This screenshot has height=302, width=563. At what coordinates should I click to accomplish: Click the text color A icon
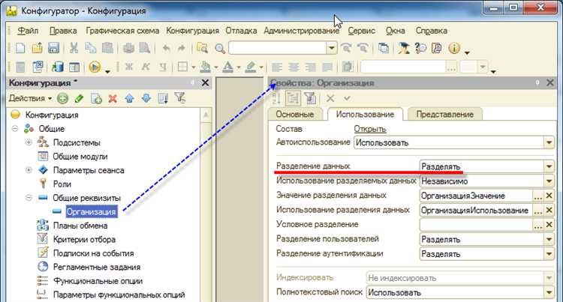pyautogui.click(x=227, y=67)
